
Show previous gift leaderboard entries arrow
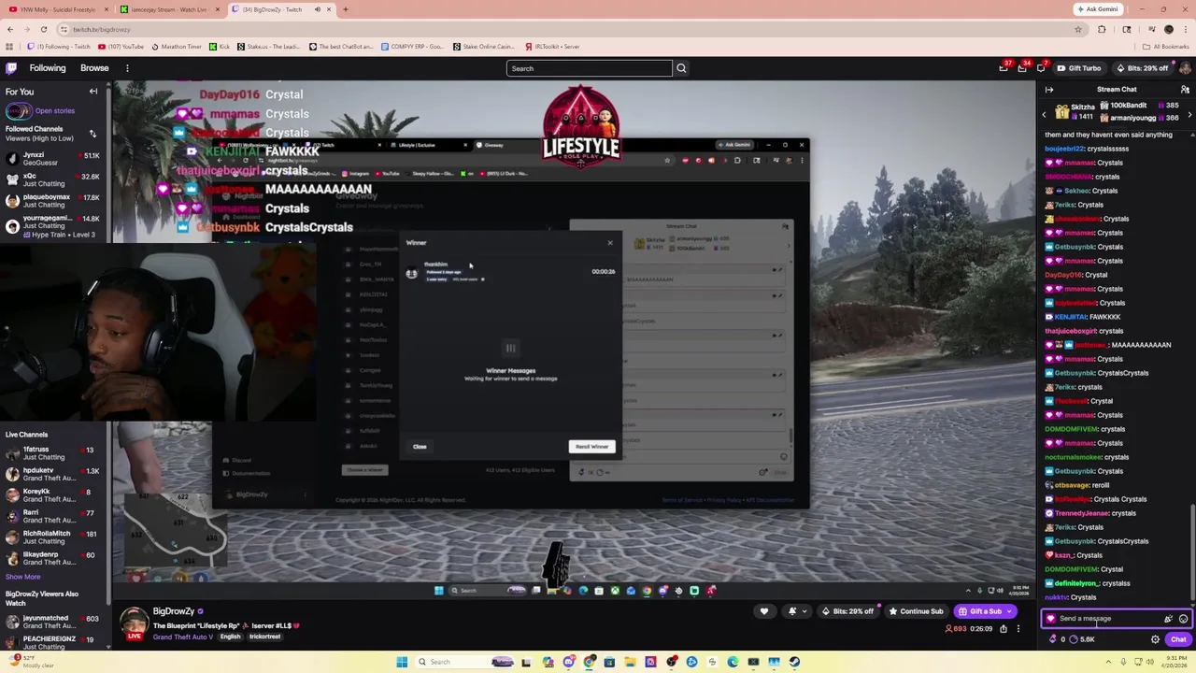click(x=1045, y=114)
